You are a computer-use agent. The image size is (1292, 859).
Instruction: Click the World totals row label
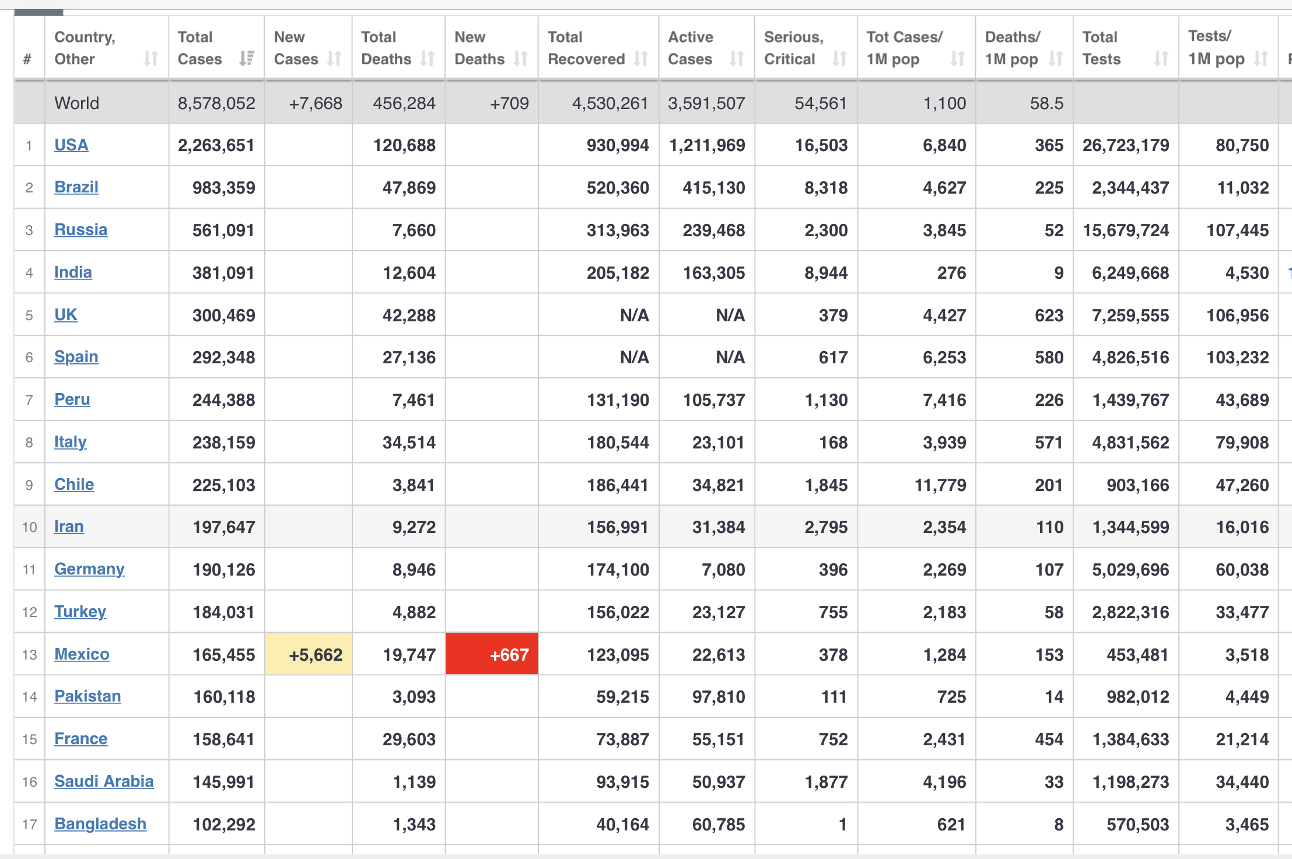tap(77, 103)
